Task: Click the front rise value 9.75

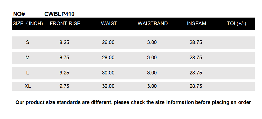Action: click(x=64, y=86)
